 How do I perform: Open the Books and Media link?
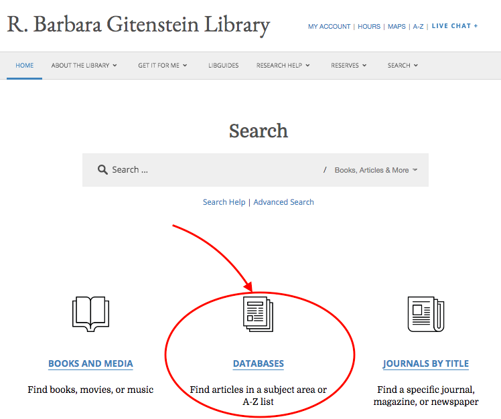point(90,363)
